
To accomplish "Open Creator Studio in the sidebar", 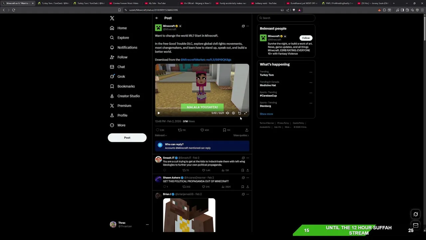I will [x=125, y=96].
